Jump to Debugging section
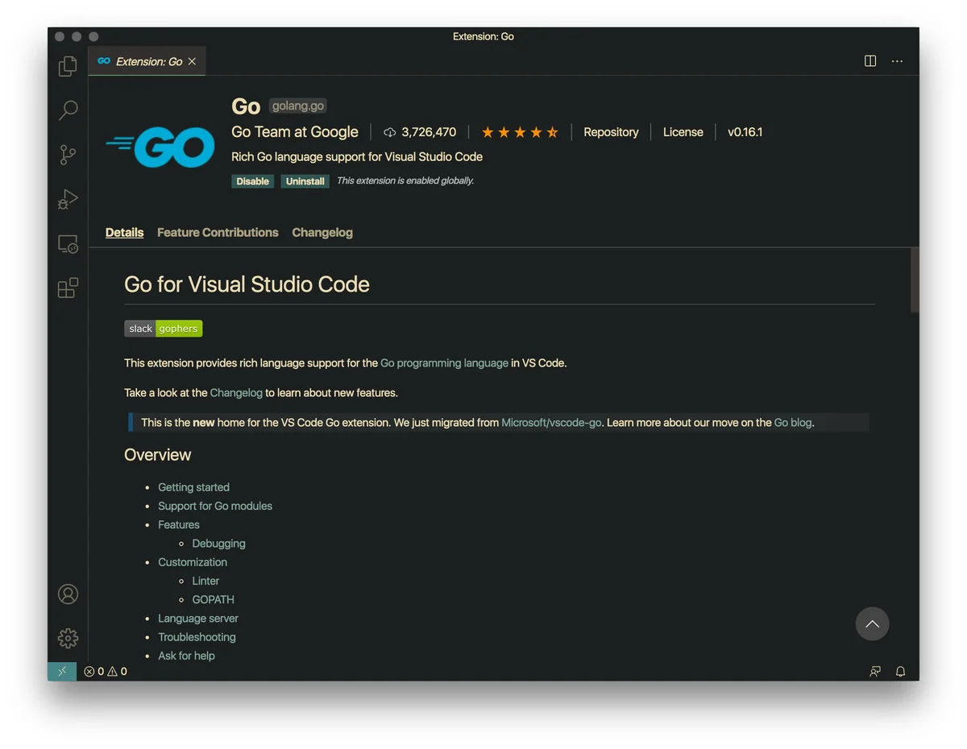This screenshot has height=749, width=967. (218, 544)
